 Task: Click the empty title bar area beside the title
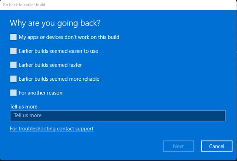[141, 5]
